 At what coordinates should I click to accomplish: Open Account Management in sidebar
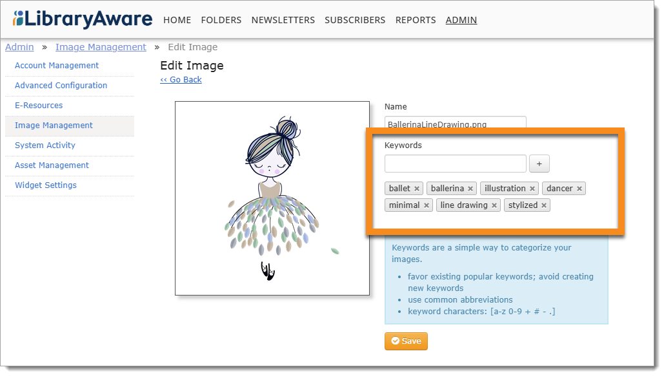(x=57, y=66)
